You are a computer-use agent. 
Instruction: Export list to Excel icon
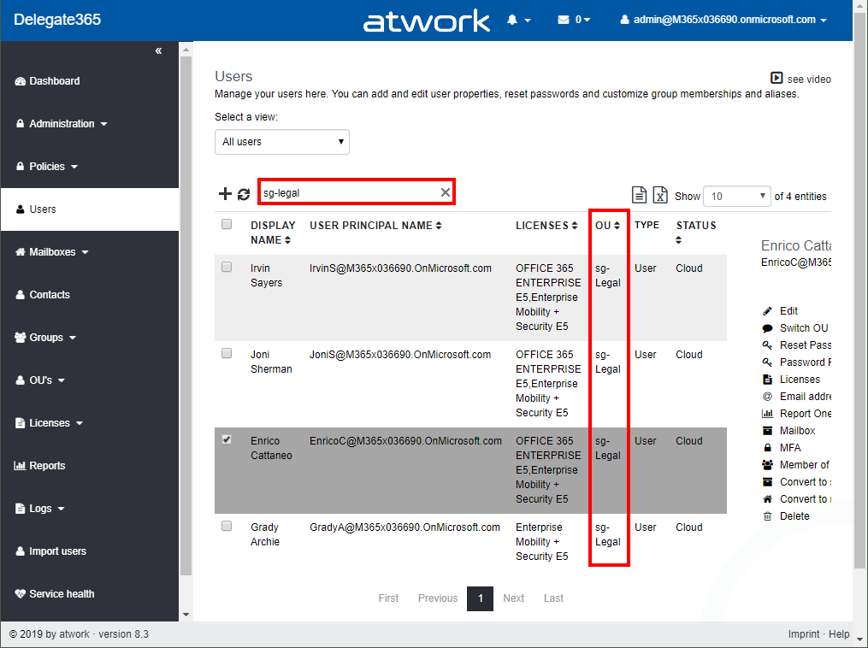tap(660, 195)
